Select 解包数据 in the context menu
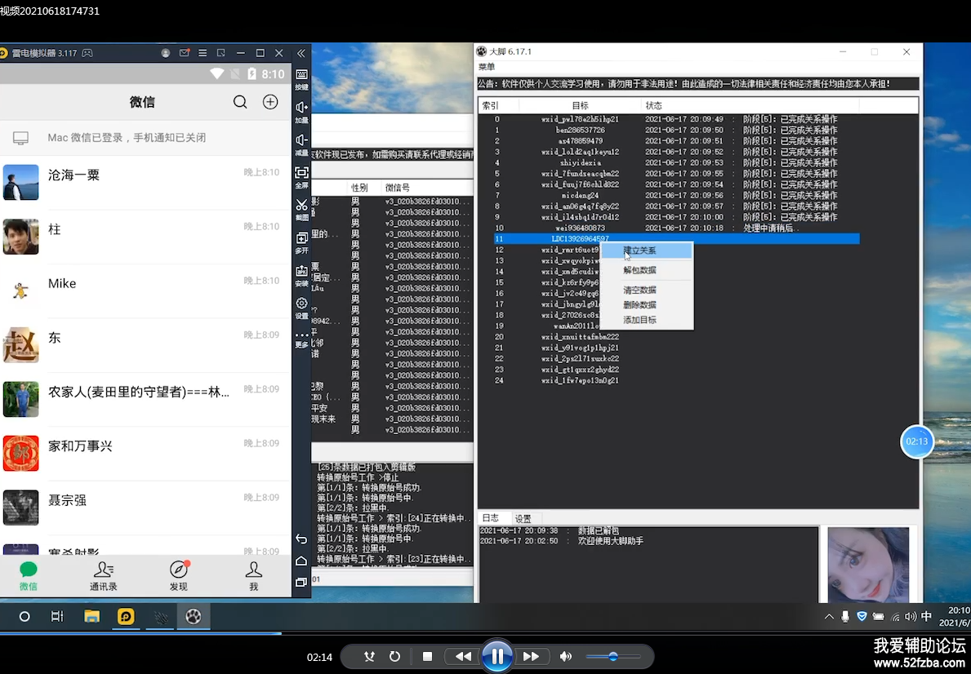 647,270
